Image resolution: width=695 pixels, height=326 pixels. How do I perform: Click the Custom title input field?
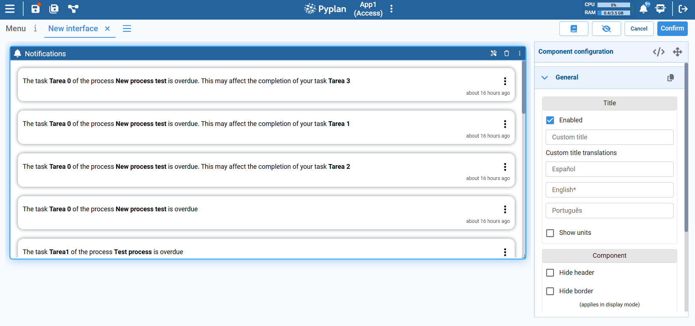(609, 137)
